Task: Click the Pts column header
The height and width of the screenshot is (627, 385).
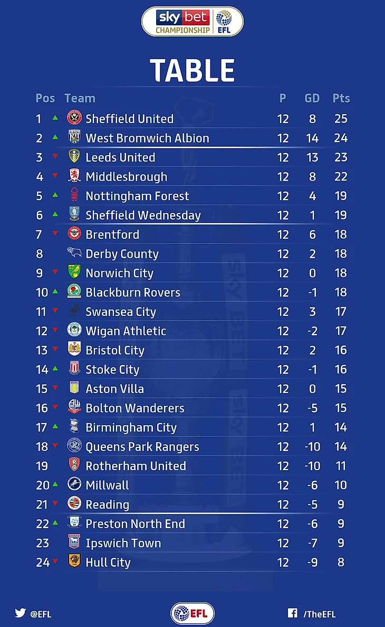Action: [341, 98]
